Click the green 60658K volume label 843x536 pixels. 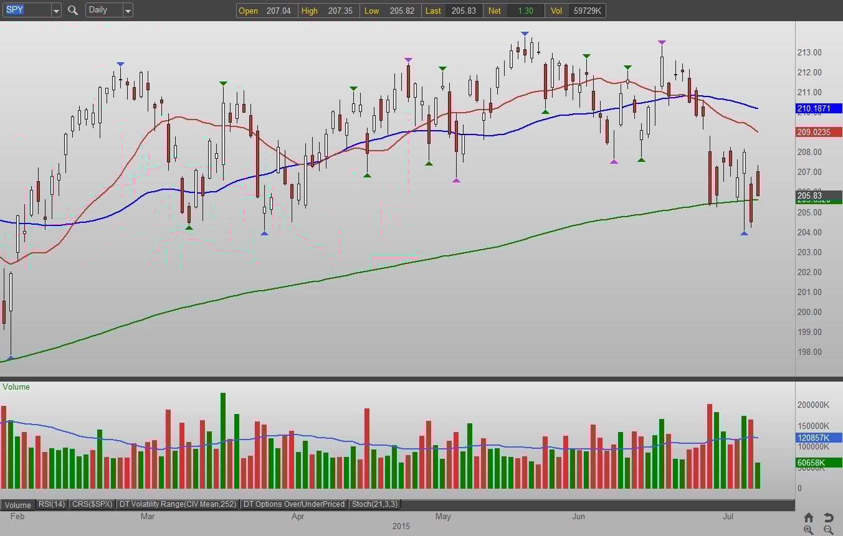[x=819, y=463]
